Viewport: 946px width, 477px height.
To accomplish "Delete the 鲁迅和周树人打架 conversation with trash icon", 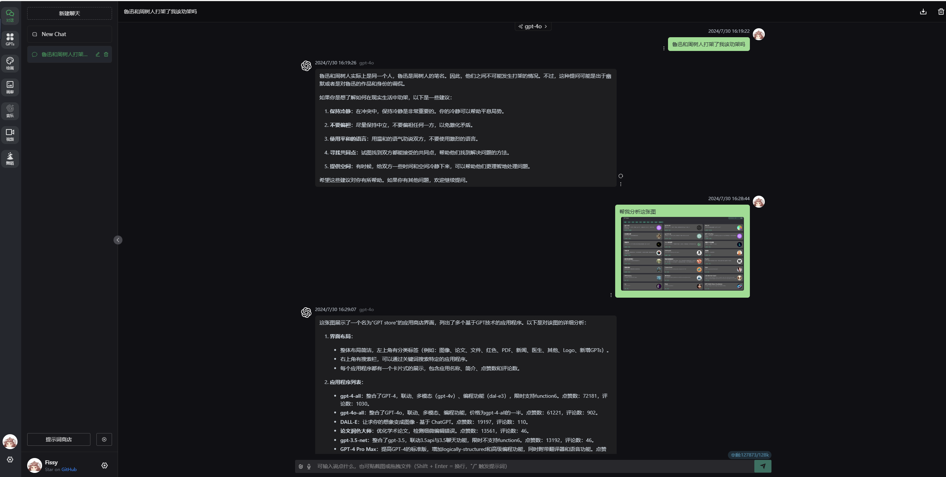I will click(x=106, y=54).
